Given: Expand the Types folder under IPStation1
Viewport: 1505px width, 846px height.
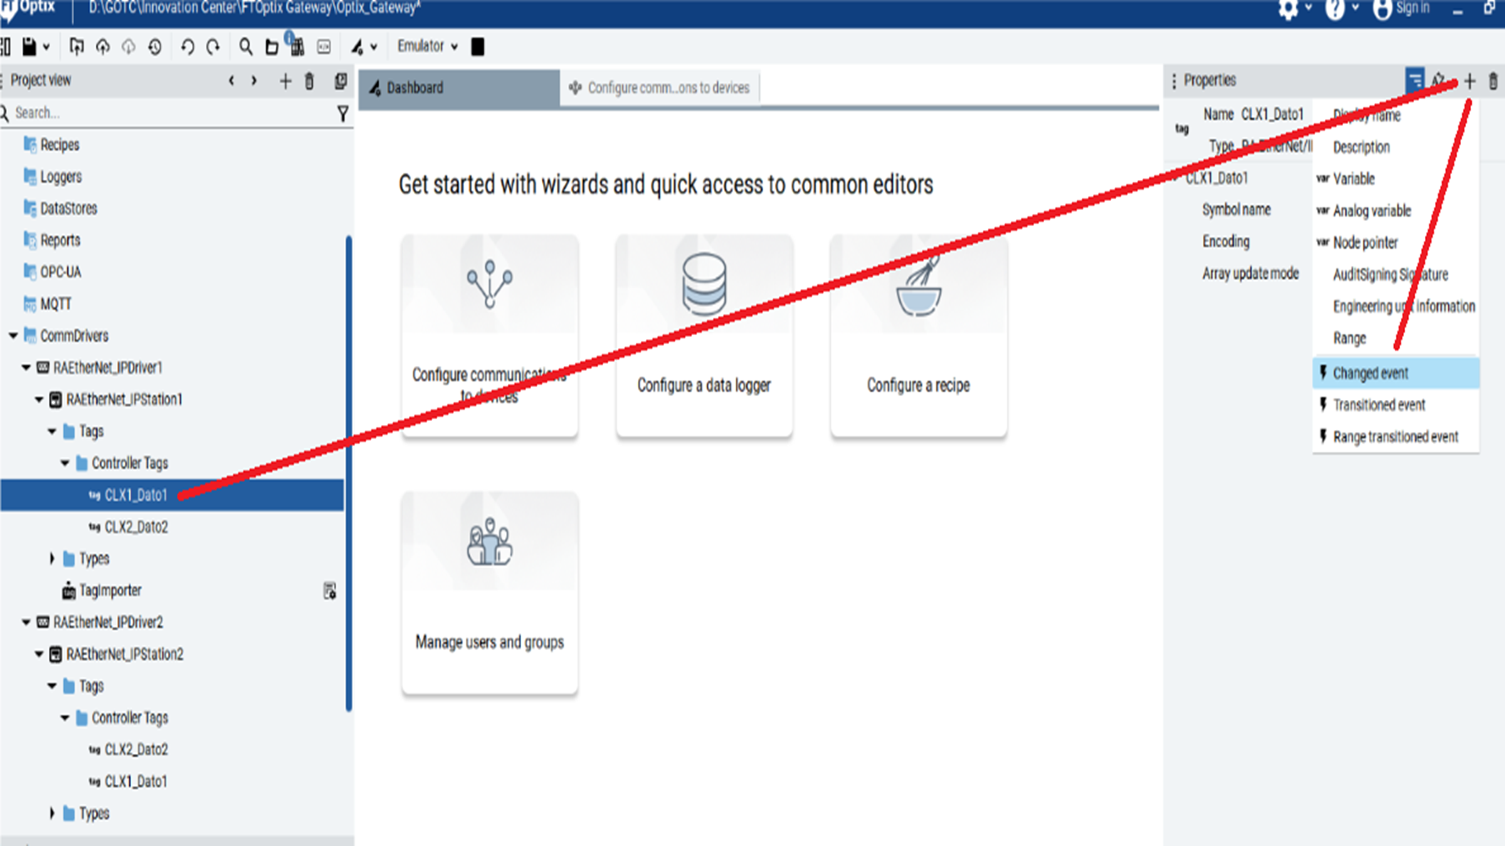Looking at the screenshot, I should pos(52,558).
